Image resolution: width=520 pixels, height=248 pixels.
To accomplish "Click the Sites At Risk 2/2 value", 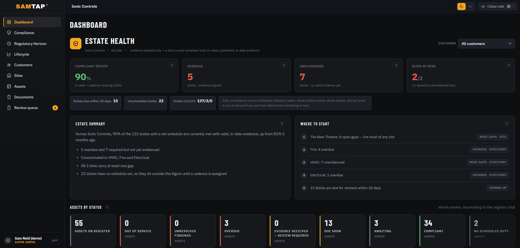I will click(417, 77).
